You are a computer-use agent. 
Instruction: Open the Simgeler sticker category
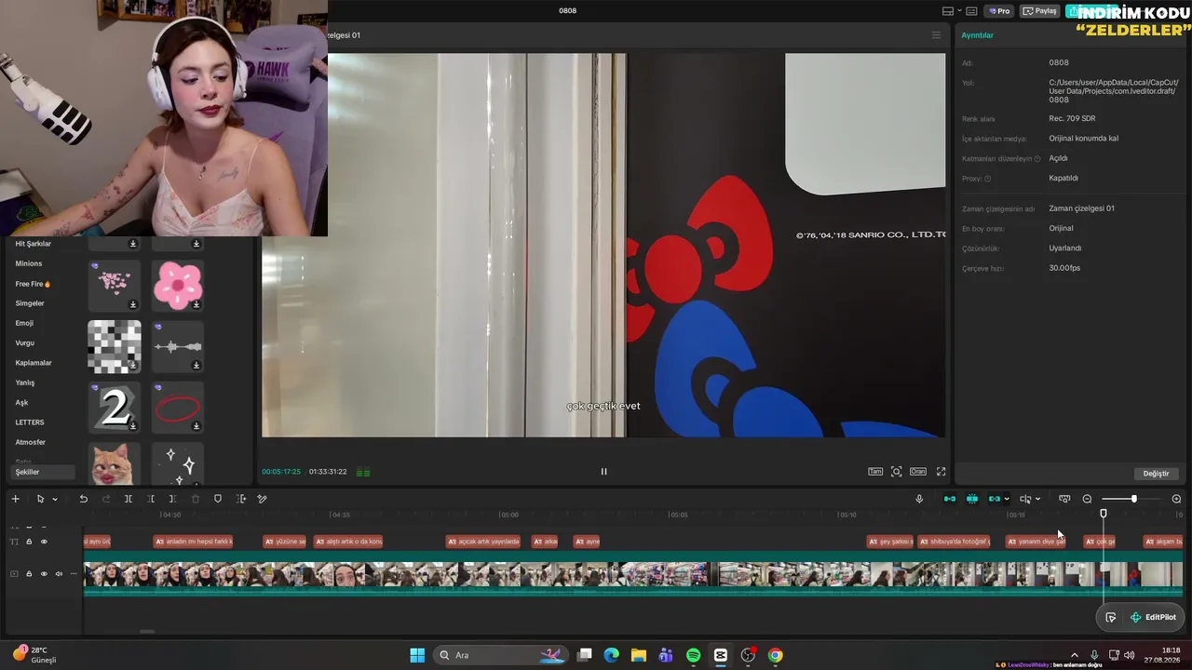click(x=30, y=303)
